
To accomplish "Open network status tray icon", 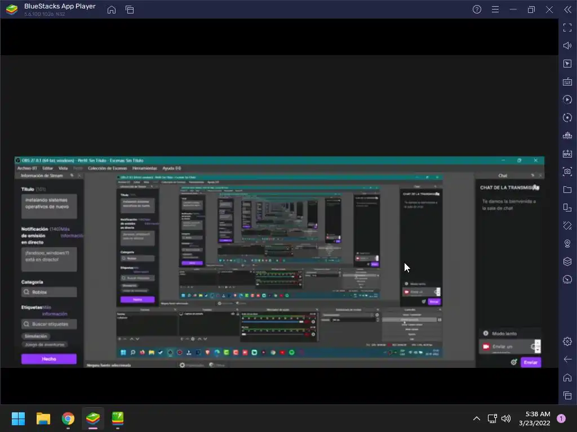I will tap(492, 418).
